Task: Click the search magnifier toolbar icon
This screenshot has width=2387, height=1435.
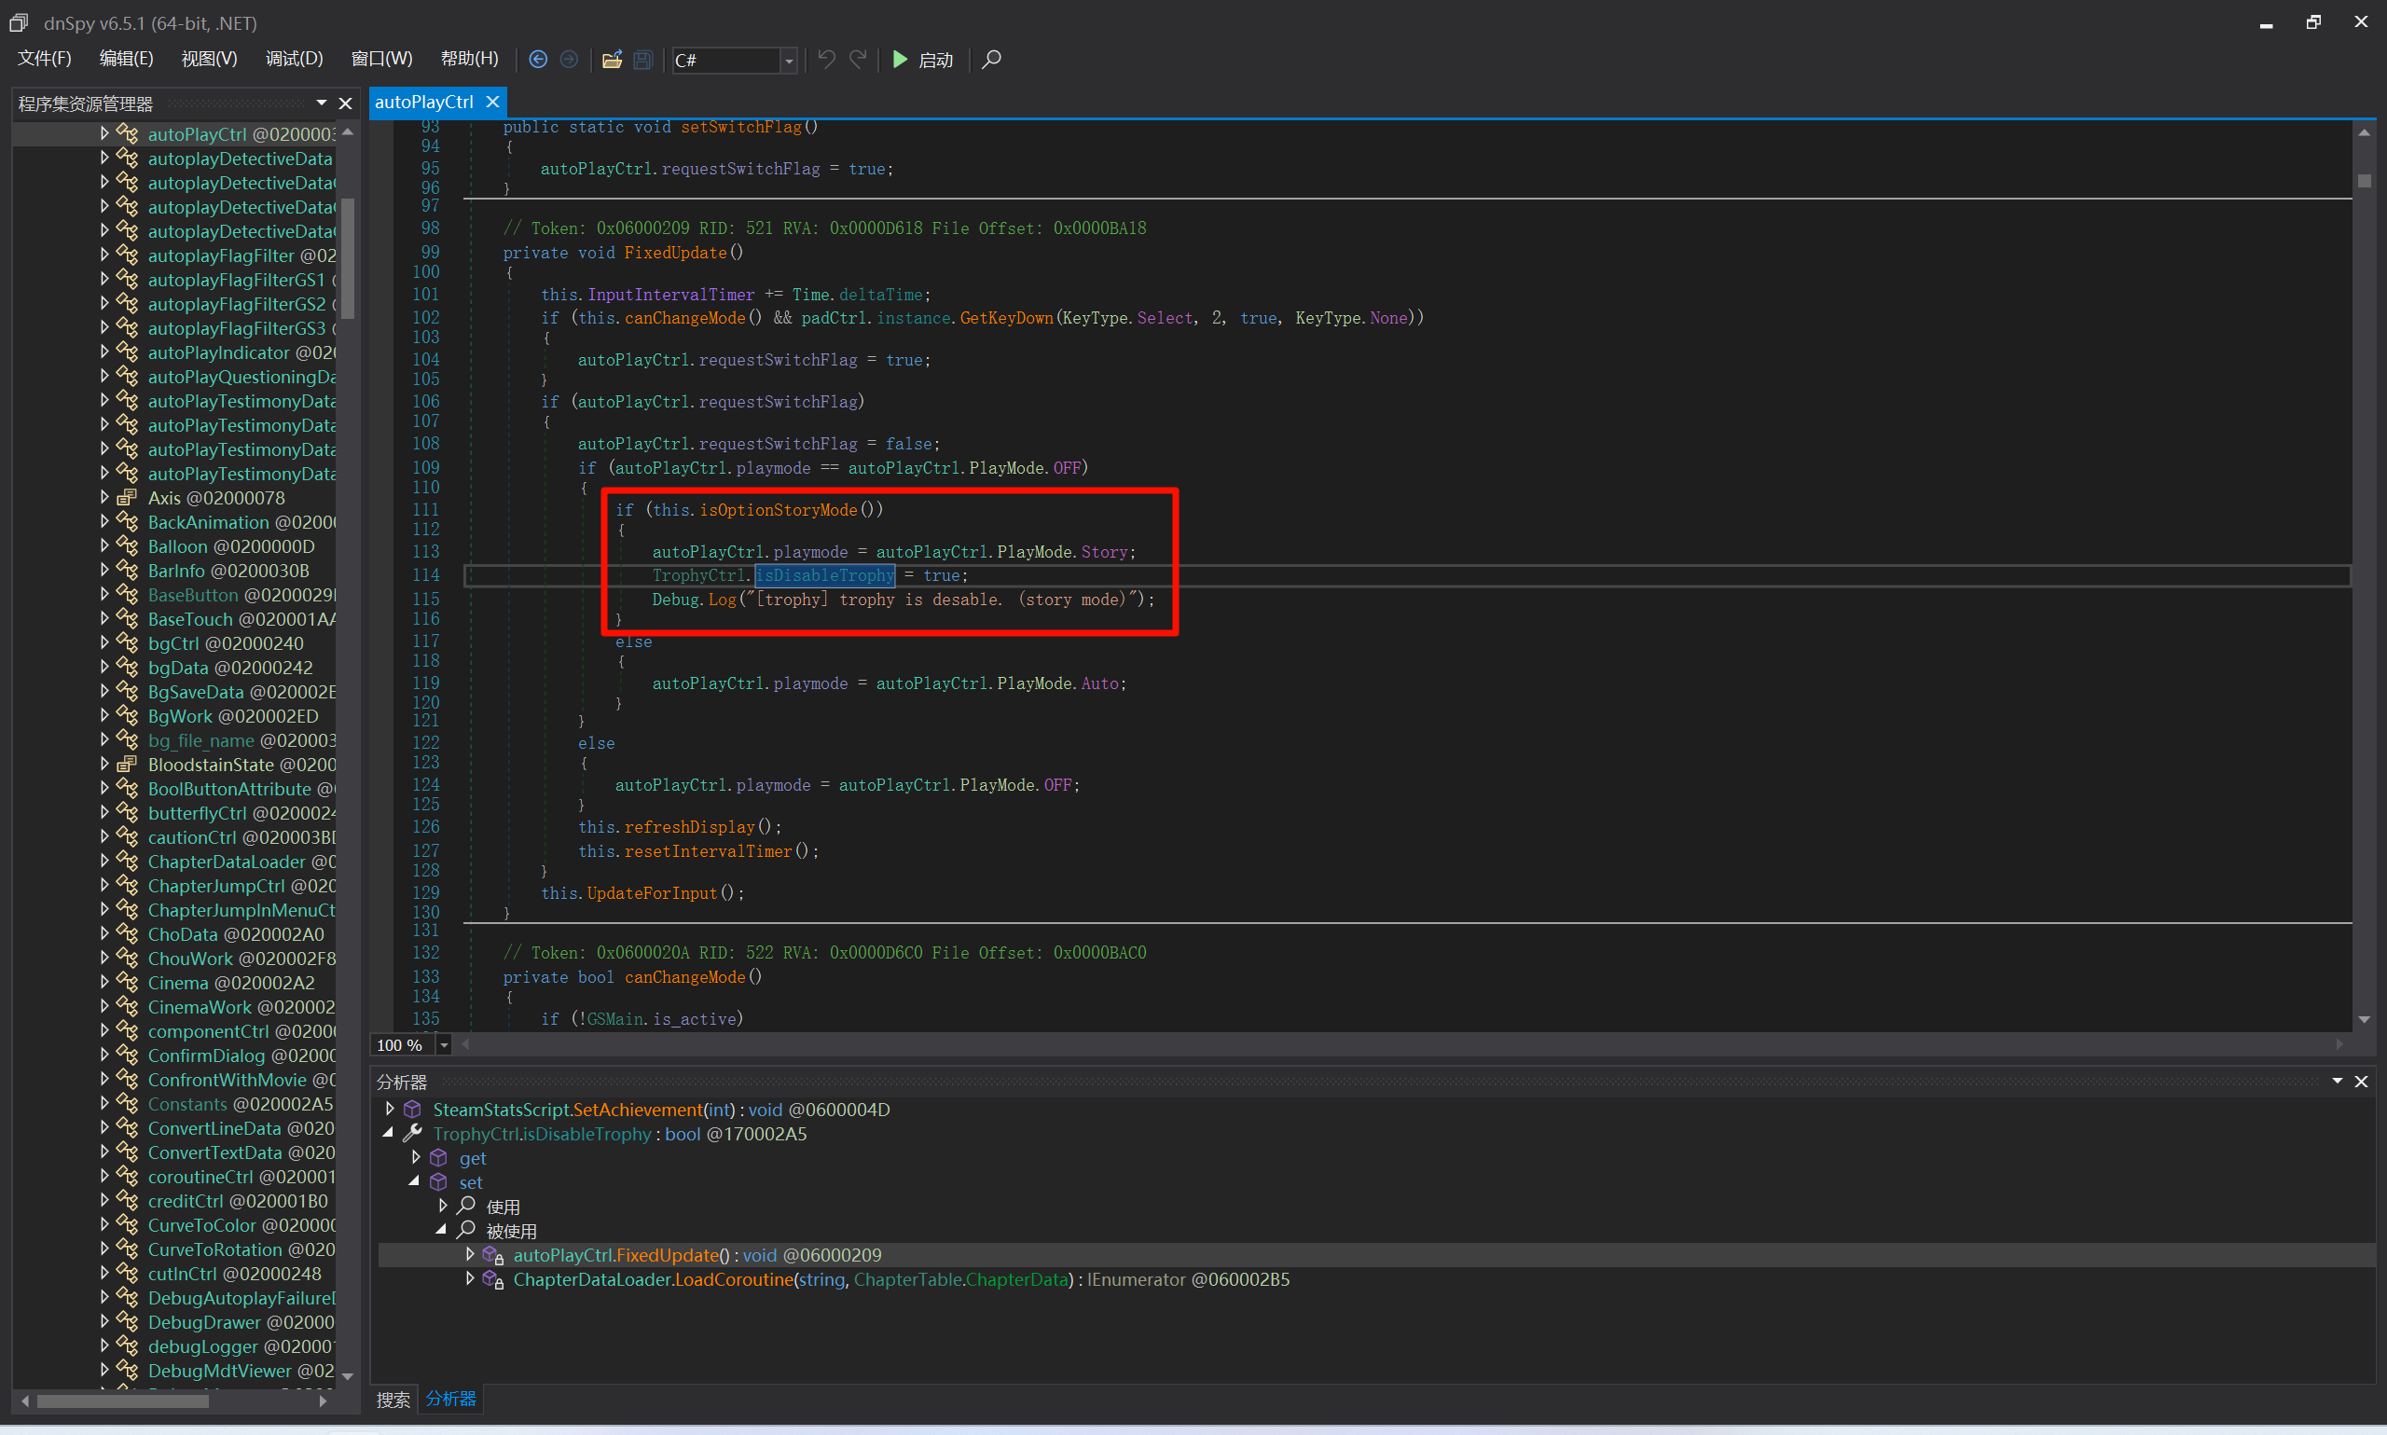Action: tap(991, 60)
